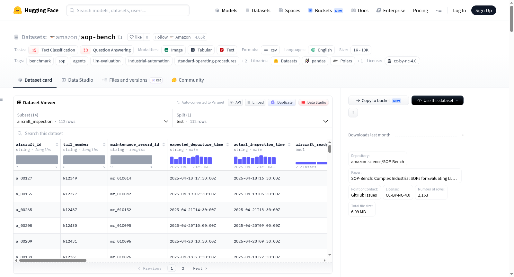The height and width of the screenshot is (277, 514).
Task: Open the Enterprise page
Action: (391, 10)
